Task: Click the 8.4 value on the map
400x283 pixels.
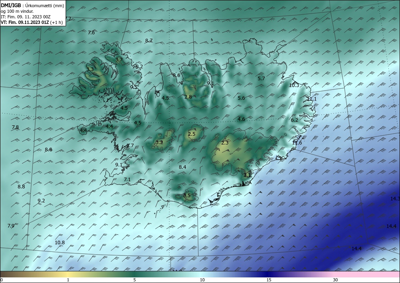Action: click(182, 167)
